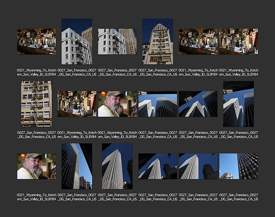Select the fifth bottom-row thumbnail, bright white tower
275x217 pixels.
pos(198,166)
